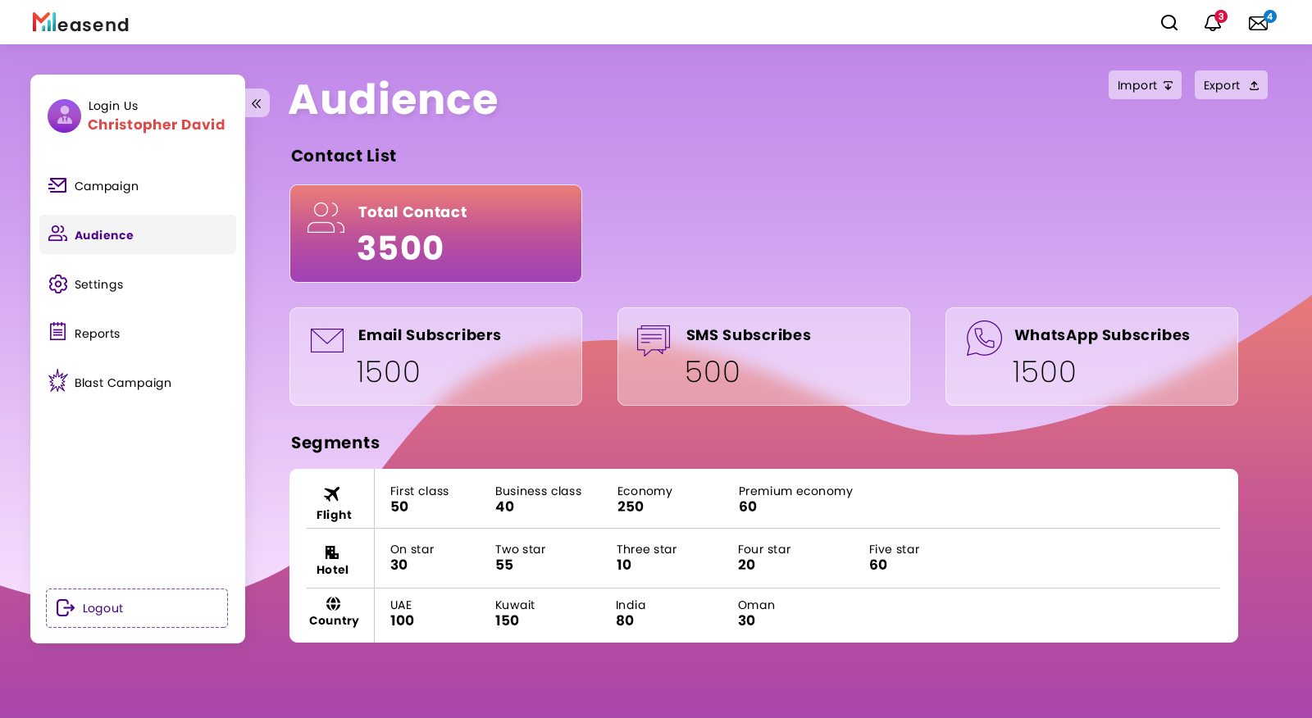The height and width of the screenshot is (718, 1312).
Task: Open the Export menu
Action: [1230, 85]
